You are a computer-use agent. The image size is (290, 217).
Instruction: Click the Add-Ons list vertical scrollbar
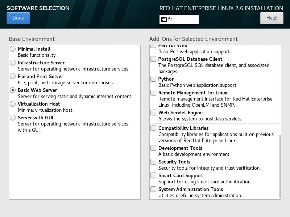280,166
